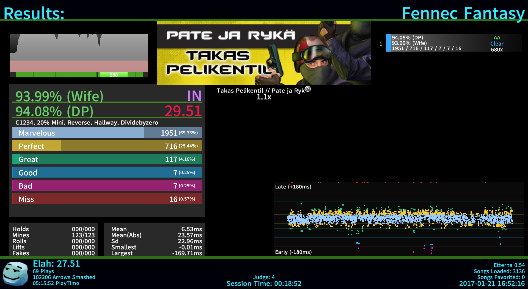Click the 94.08% (DP) score line
The width and height of the screenshot is (528, 289).
coord(54,111)
